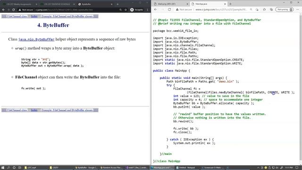
Task: Switch to the MainApp.java Edge taskbar item
Action: coord(162,168)
